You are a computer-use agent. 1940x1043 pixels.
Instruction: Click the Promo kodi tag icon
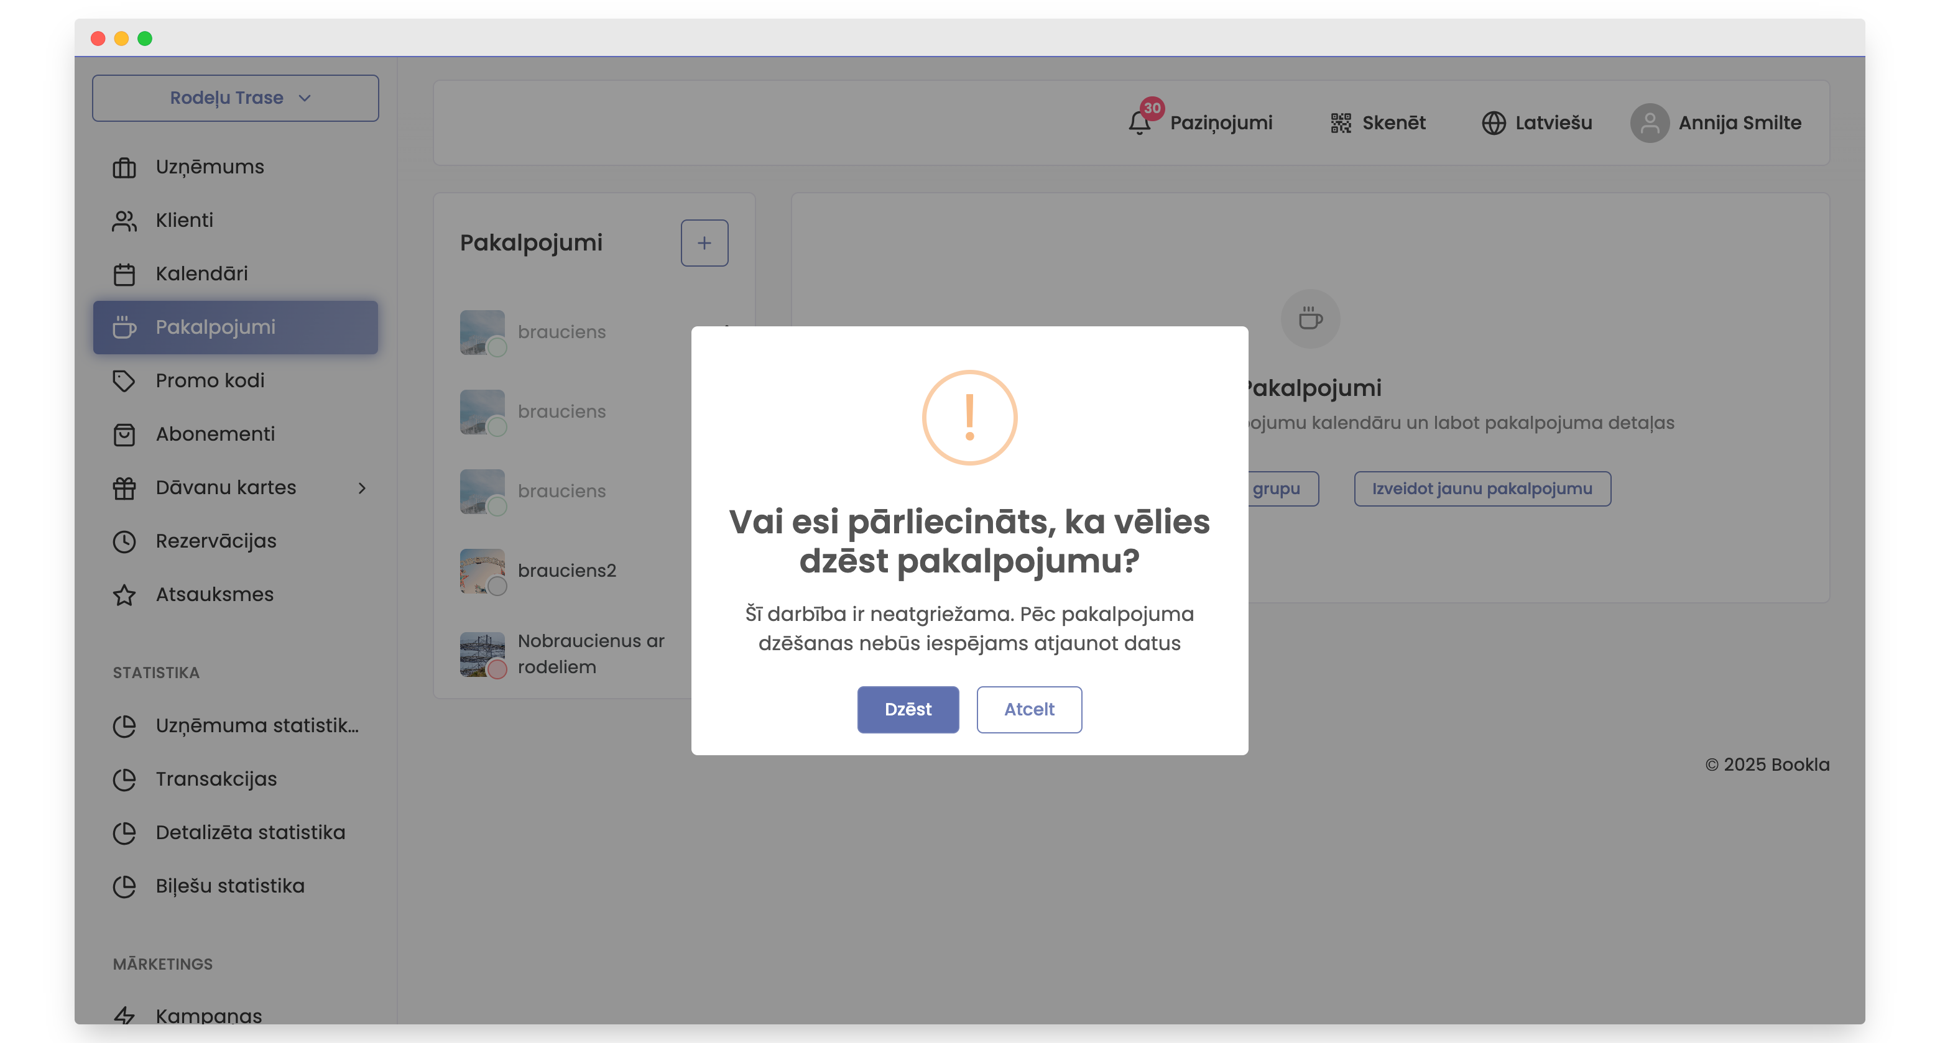coord(124,381)
